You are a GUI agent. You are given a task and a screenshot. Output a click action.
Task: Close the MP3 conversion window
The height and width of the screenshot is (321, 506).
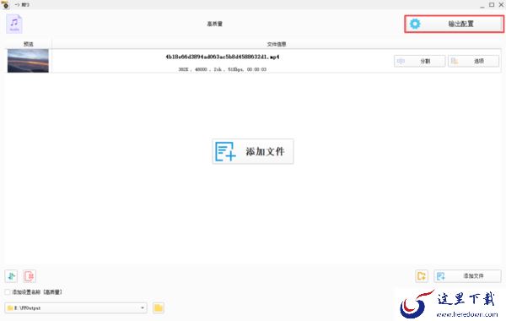501,5
